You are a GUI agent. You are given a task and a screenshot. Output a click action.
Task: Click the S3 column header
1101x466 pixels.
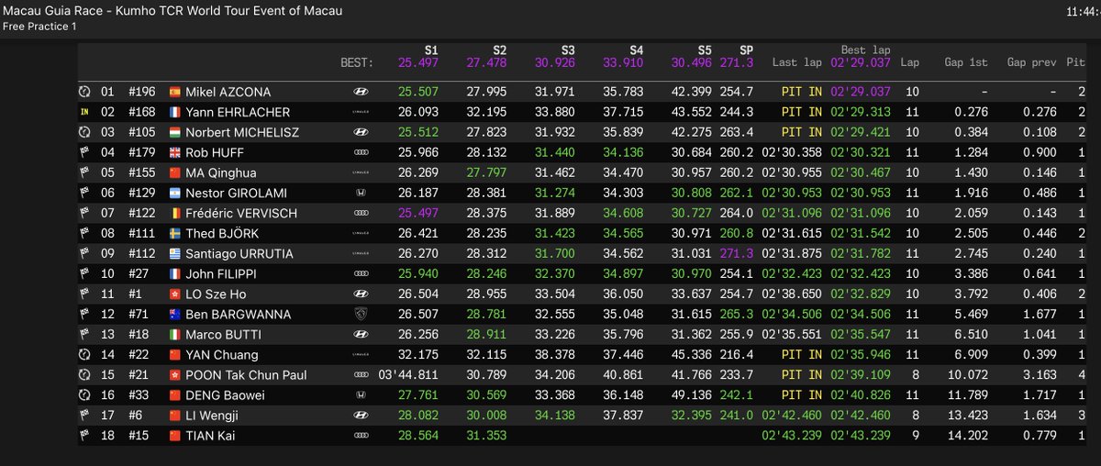569,50
